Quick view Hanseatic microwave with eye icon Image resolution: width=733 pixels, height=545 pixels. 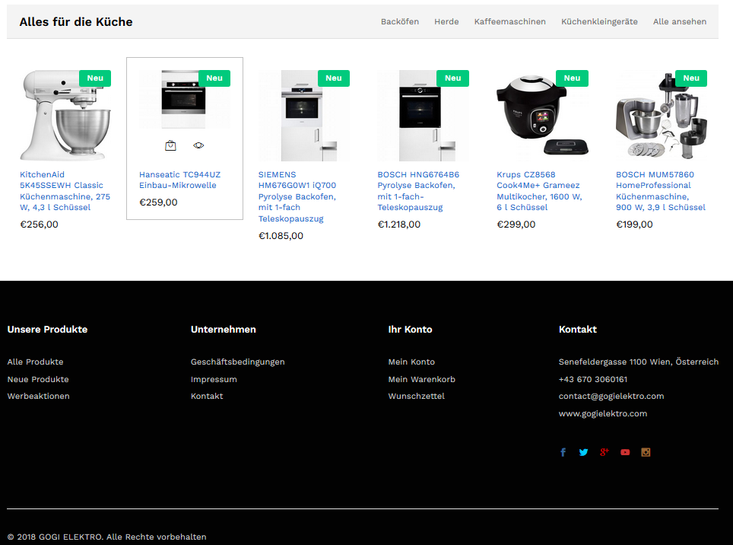[198, 145]
